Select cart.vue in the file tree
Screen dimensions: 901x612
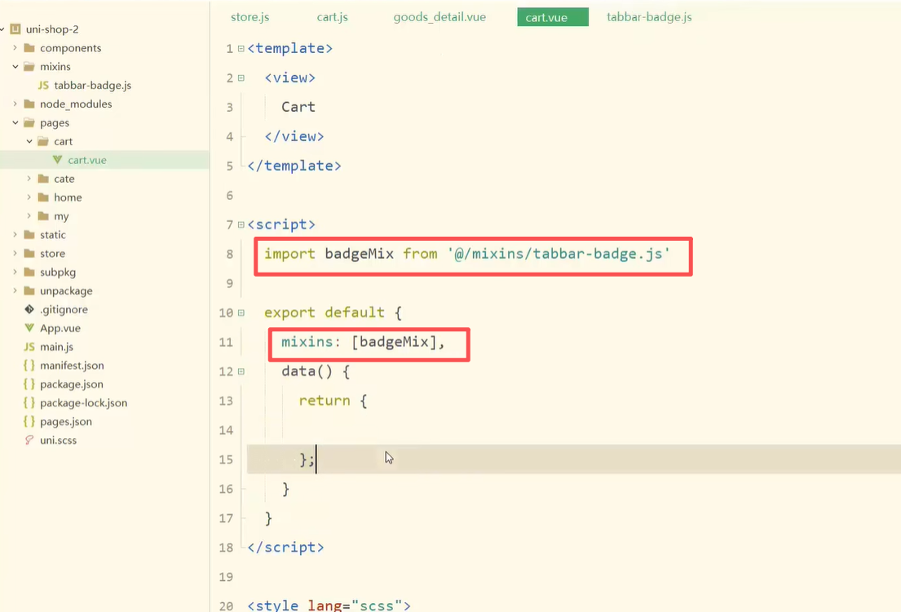pos(86,160)
